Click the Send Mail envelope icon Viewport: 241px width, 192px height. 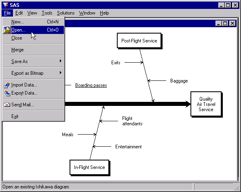(7, 105)
